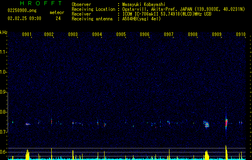252x160 pixels.
Task: Click the HROFFT title text
Action: (x=41, y=3)
